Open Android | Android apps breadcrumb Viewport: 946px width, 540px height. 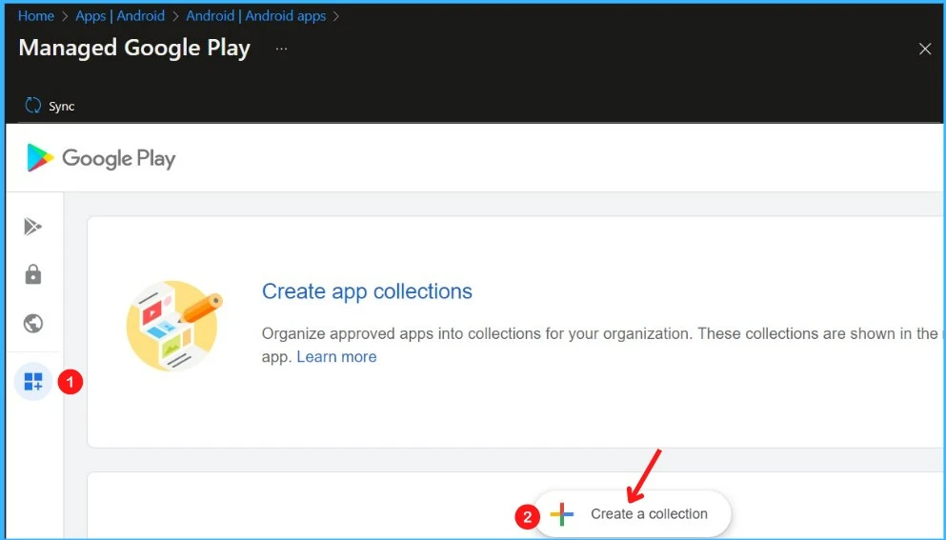click(x=256, y=15)
